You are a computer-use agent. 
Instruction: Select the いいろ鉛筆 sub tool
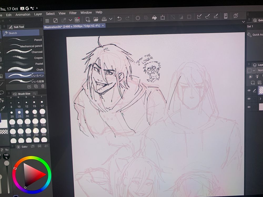coord(25,81)
